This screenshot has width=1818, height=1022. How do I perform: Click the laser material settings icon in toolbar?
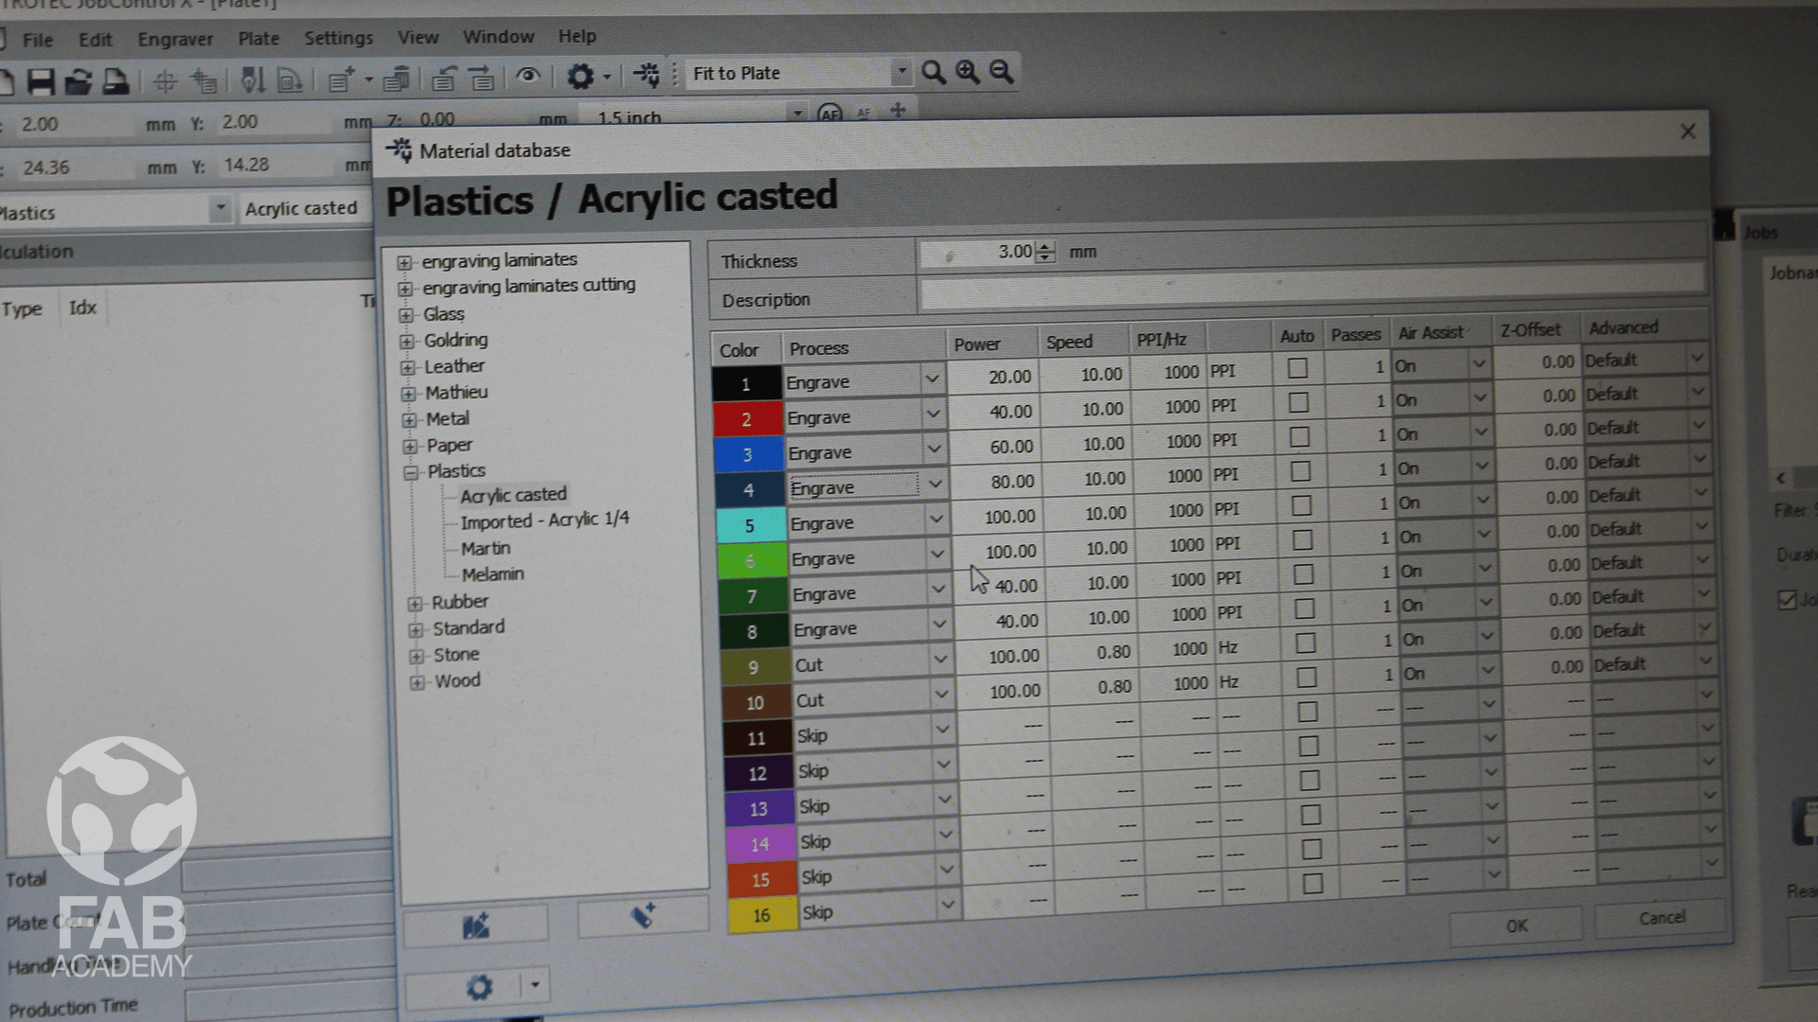(x=647, y=75)
